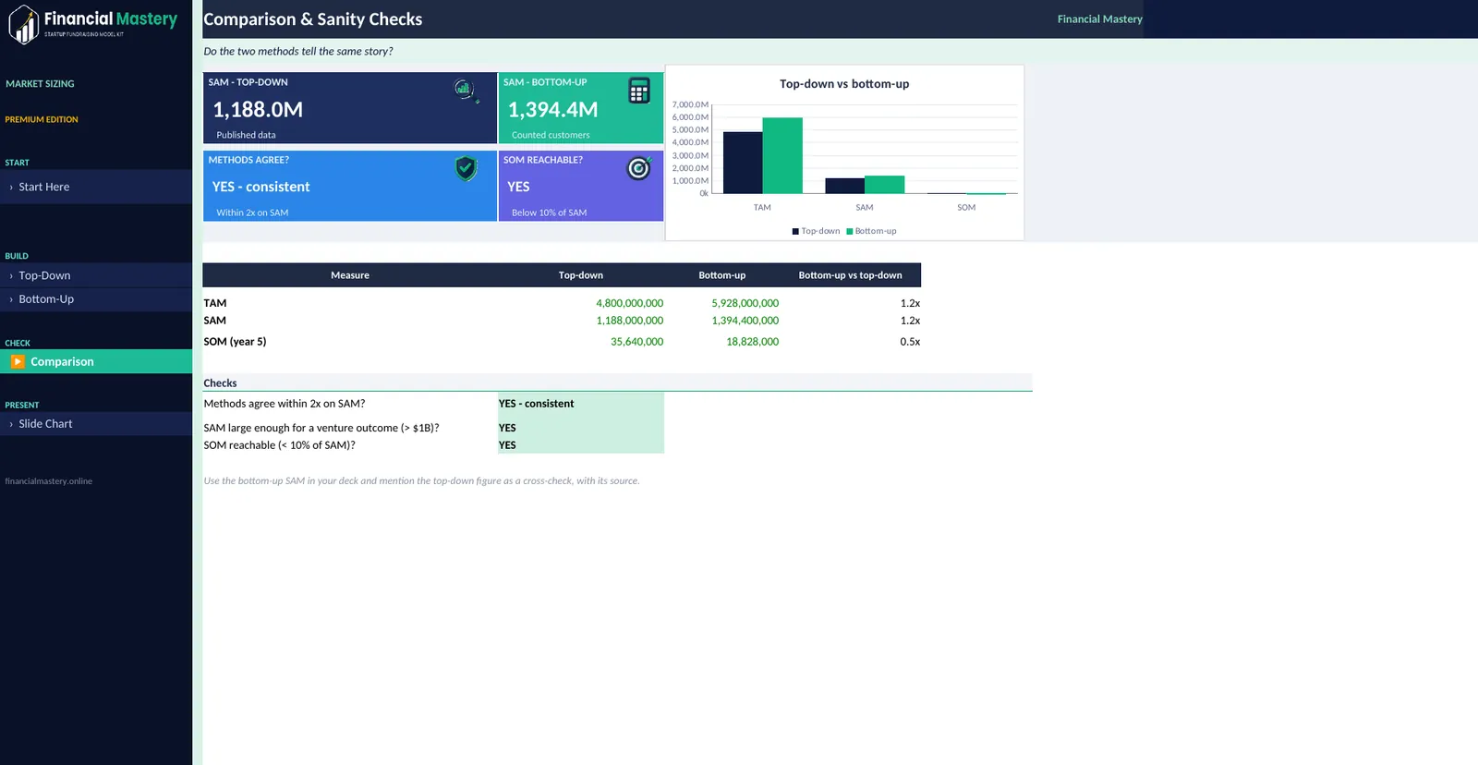This screenshot has height=765, width=1478.
Task: Select the green TAM bottom-up bar
Action: [x=782, y=156]
